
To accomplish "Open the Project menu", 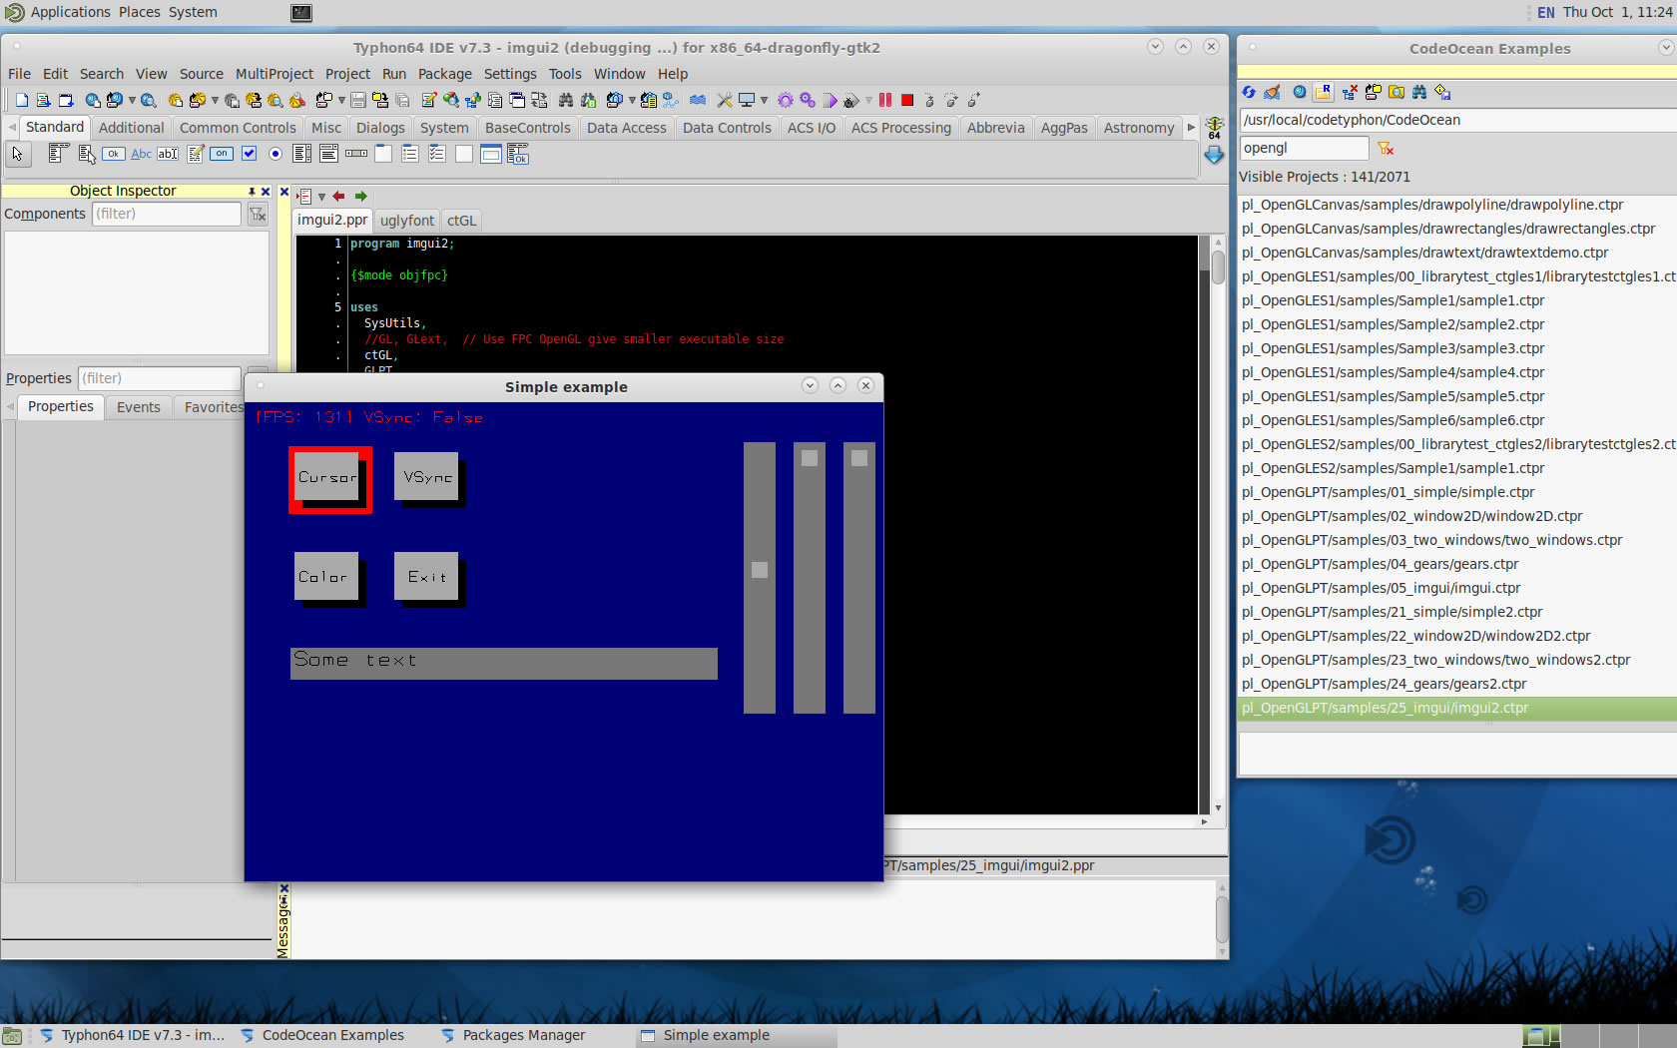I will [347, 74].
